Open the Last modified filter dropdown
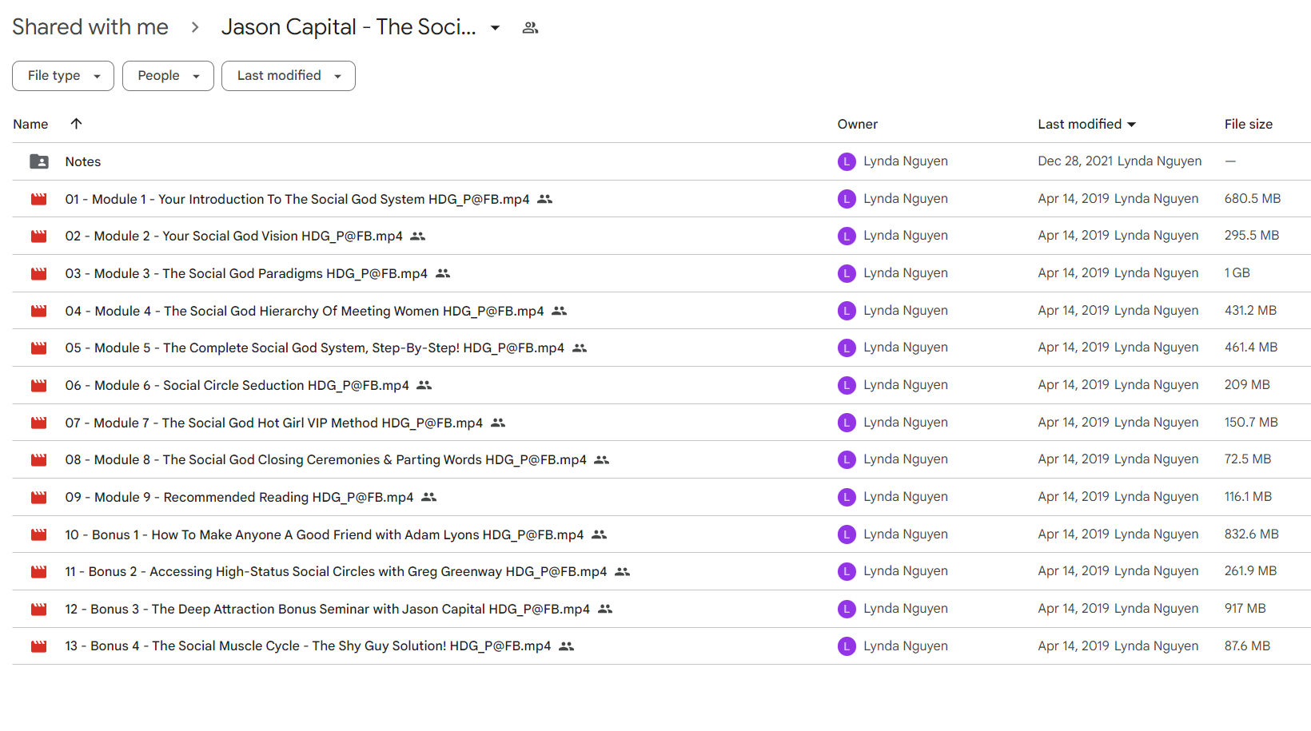Viewport: 1311px width, 731px height. (289, 76)
